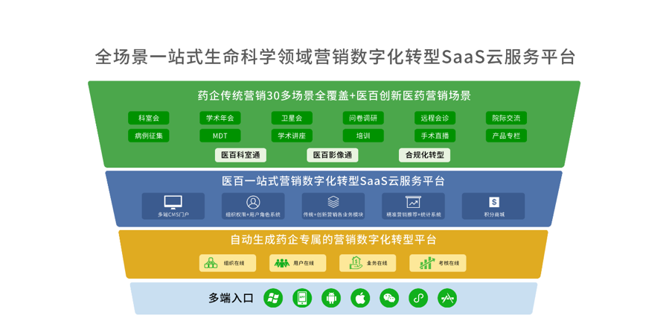Click the blue heading 医百一站式营销数字化转型SaaS云服务平台
Viewport: 669px width, 333px height.
[333, 181]
